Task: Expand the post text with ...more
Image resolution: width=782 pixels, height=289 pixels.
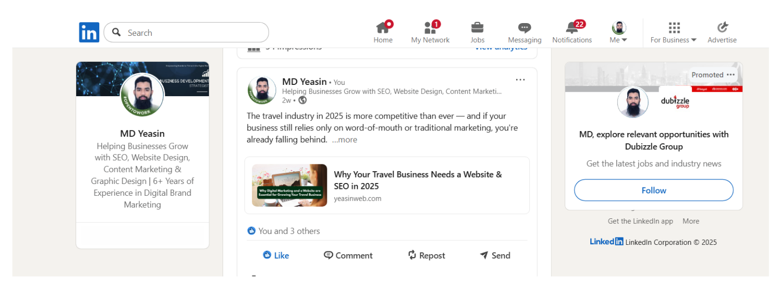Action: (x=345, y=140)
